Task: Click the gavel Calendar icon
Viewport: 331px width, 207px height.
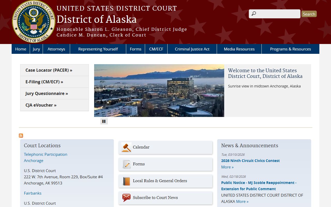Action: coord(126,147)
